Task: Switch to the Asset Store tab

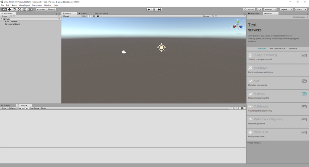Action: tap(101, 14)
